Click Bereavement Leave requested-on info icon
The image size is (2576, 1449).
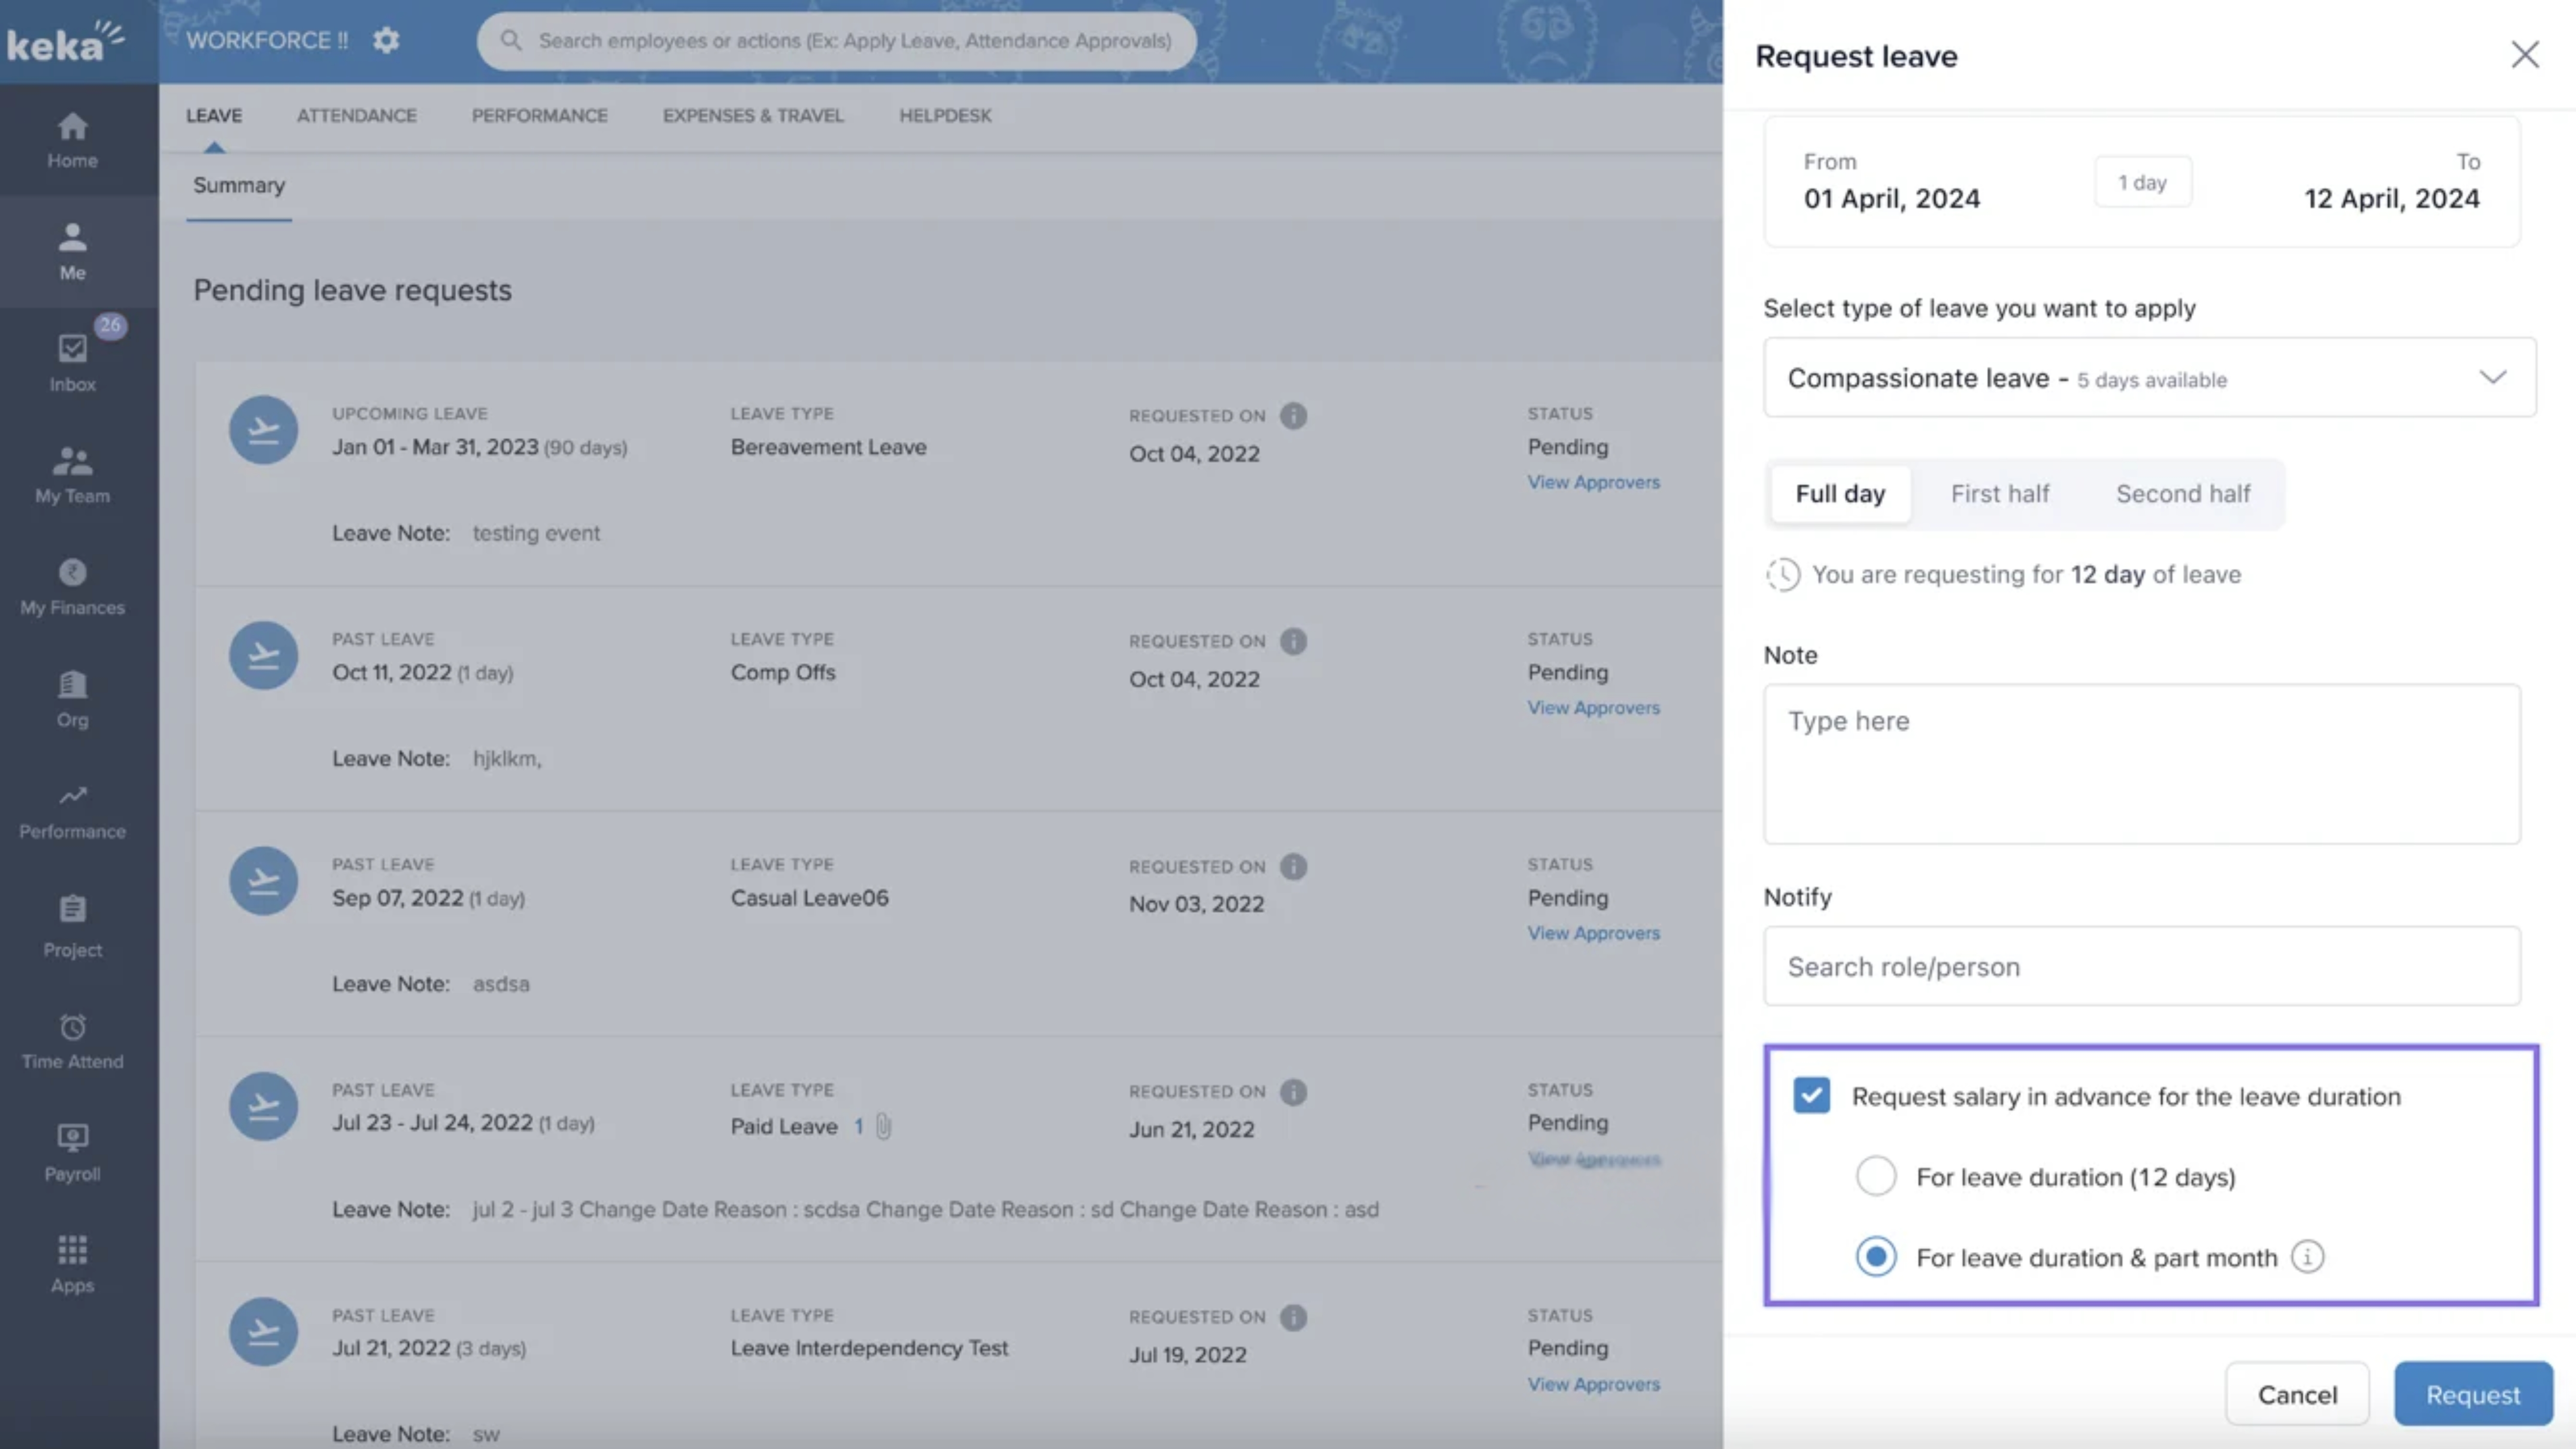pos(1293,415)
